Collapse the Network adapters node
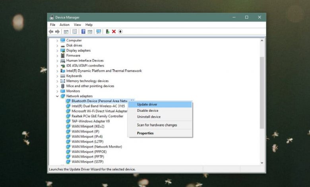This screenshot has height=187, width=310. coord(57,96)
